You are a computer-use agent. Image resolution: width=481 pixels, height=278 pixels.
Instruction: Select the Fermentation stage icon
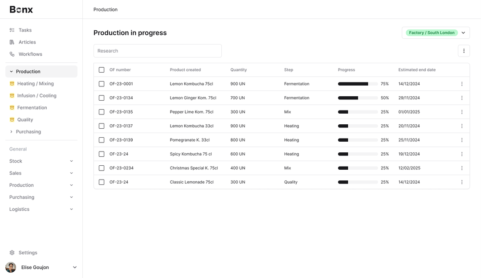pyautogui.click(x=12, y=107)
